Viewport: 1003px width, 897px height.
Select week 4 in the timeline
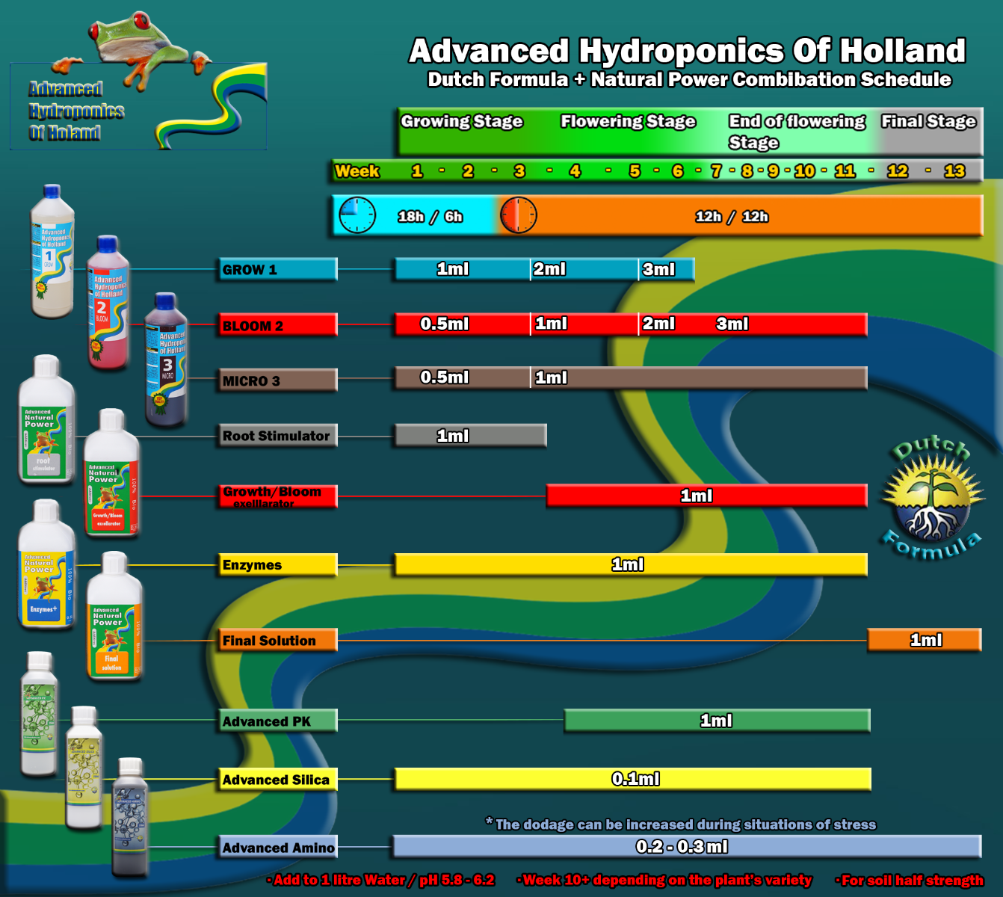[x=575, y=171]
